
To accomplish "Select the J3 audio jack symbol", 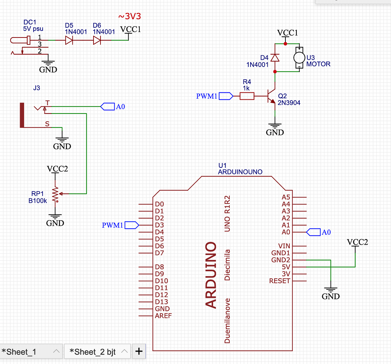I will tap(22, 115).
